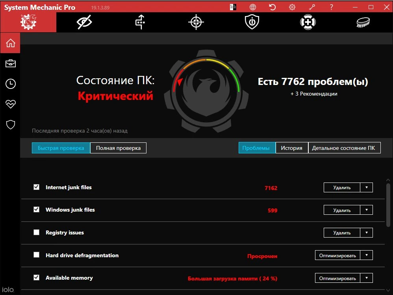Open settings gear icon in title bar
The width and height of the screenshot is (393, 295).
pyautogui.click(x=292, y=7)
